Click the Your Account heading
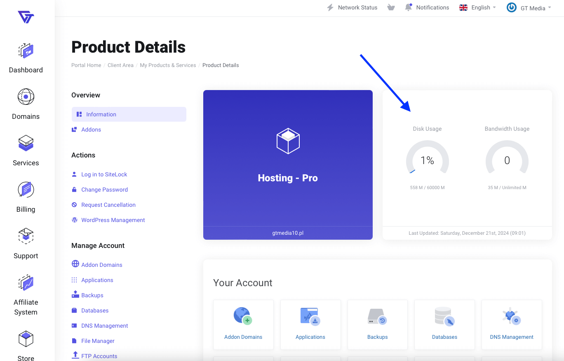This screenshot has height=361, width=564. (243, 283)
